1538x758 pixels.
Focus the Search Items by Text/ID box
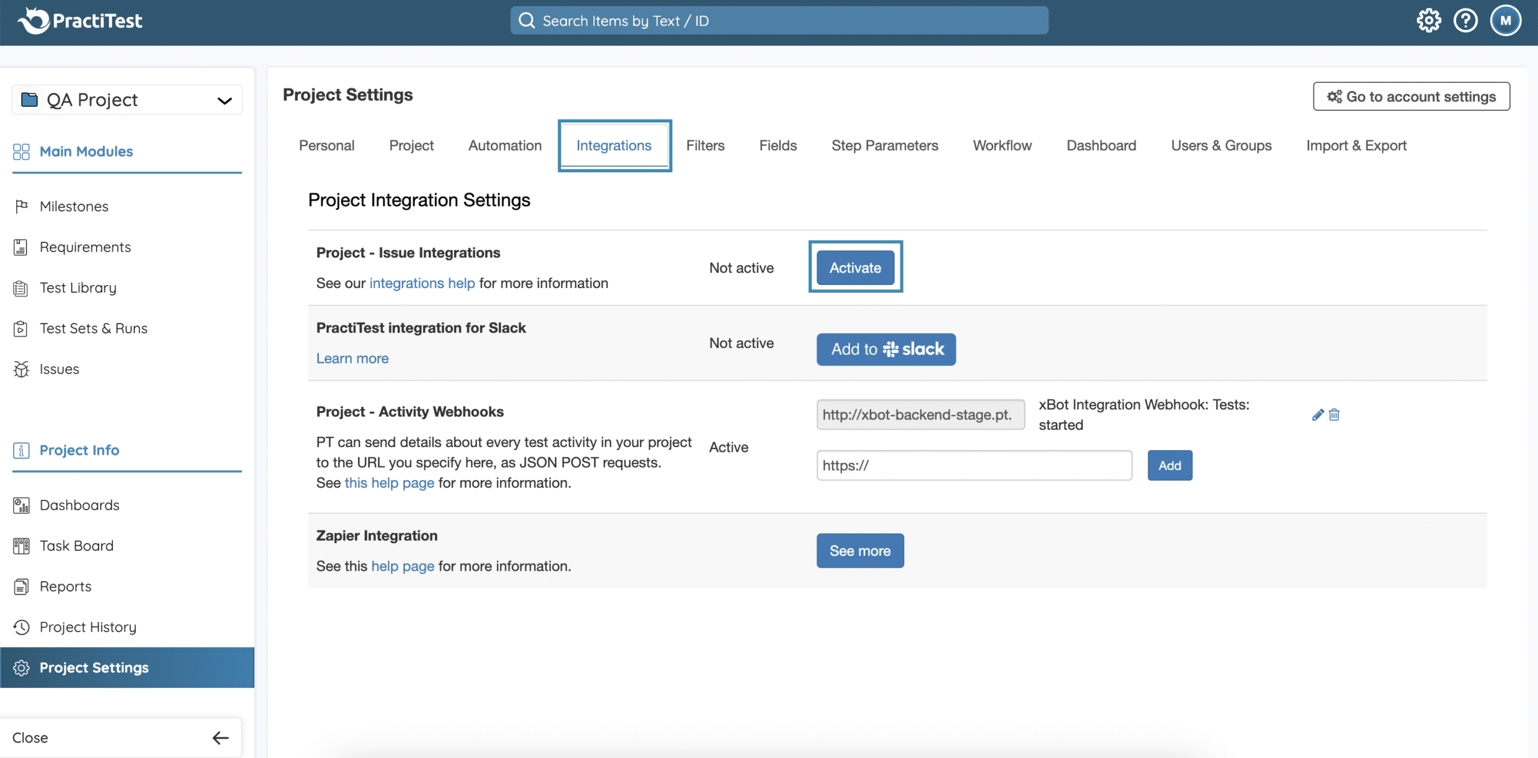click(779, 21)
